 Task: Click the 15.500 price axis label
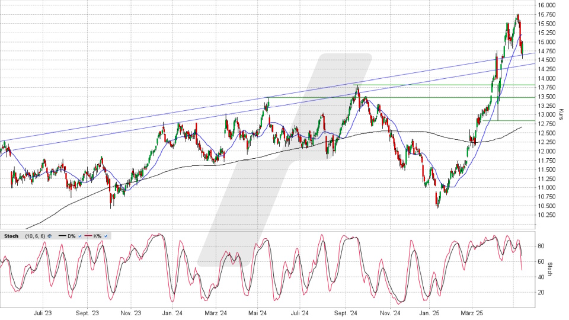[x=546, y=24]
